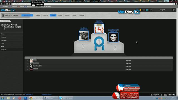Open the Windows Start button
178x100 pixels.
pos(3,98)
